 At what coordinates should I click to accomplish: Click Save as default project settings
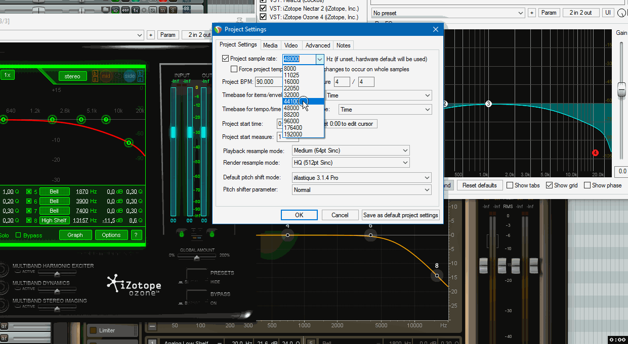point(401,215)
